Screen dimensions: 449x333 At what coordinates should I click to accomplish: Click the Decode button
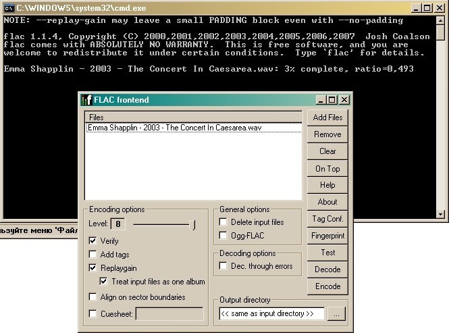(327, 270)
